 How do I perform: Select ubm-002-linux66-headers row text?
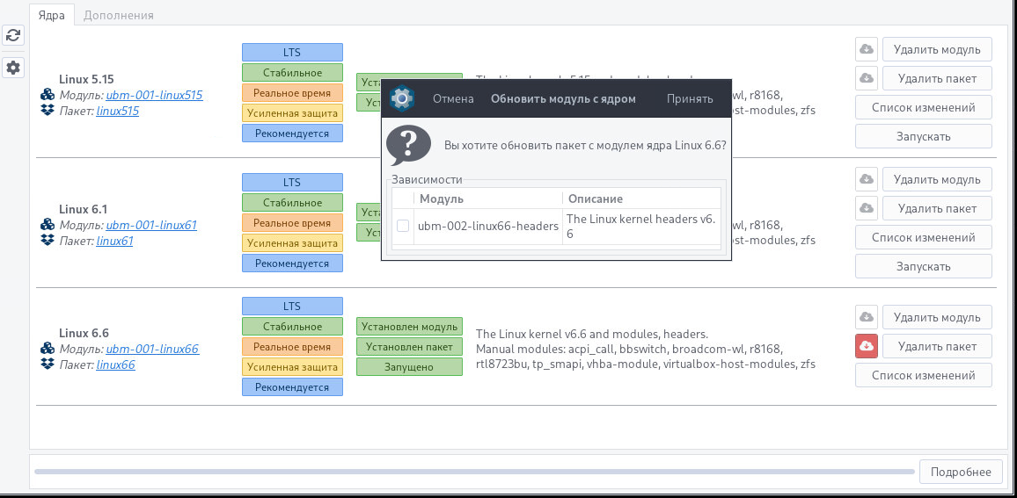pyautogui.click(x=487, y=226)
